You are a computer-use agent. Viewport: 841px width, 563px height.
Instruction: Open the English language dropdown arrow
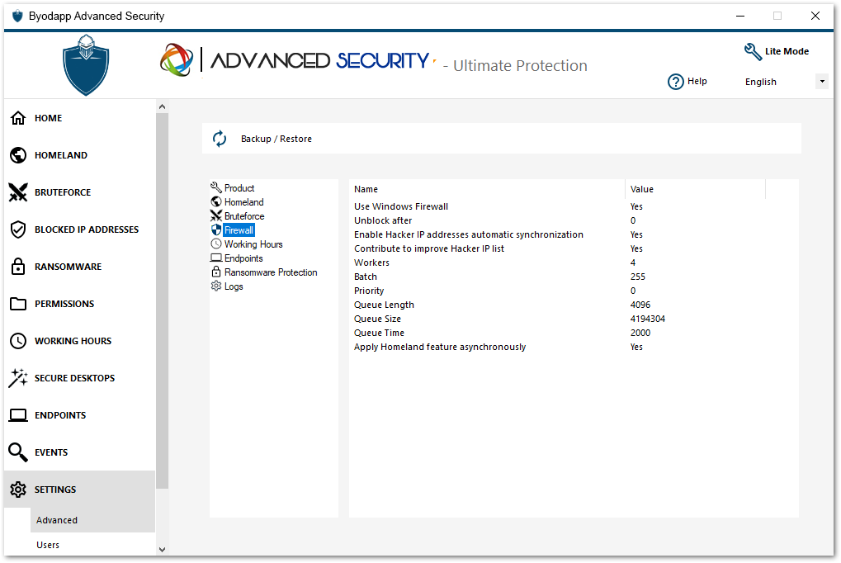822,82
